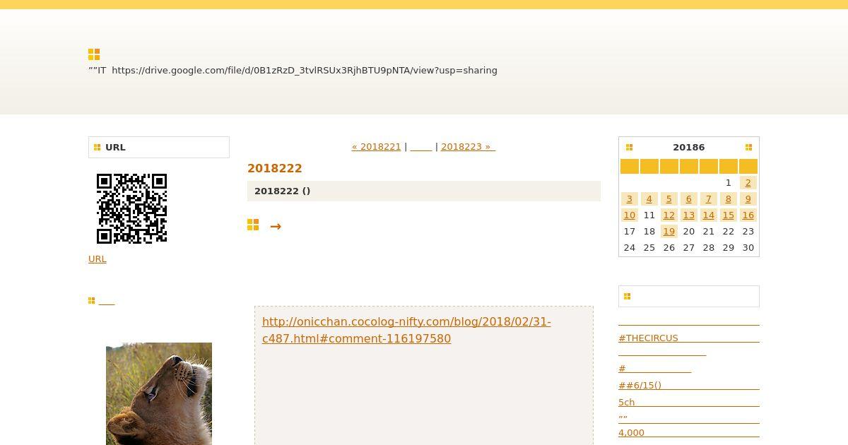Go to previous month in calendar
Screen dimensions: 848x445
pos(629,147)
